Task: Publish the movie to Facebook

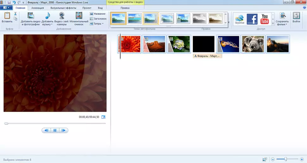Action: tap(252, 19)
